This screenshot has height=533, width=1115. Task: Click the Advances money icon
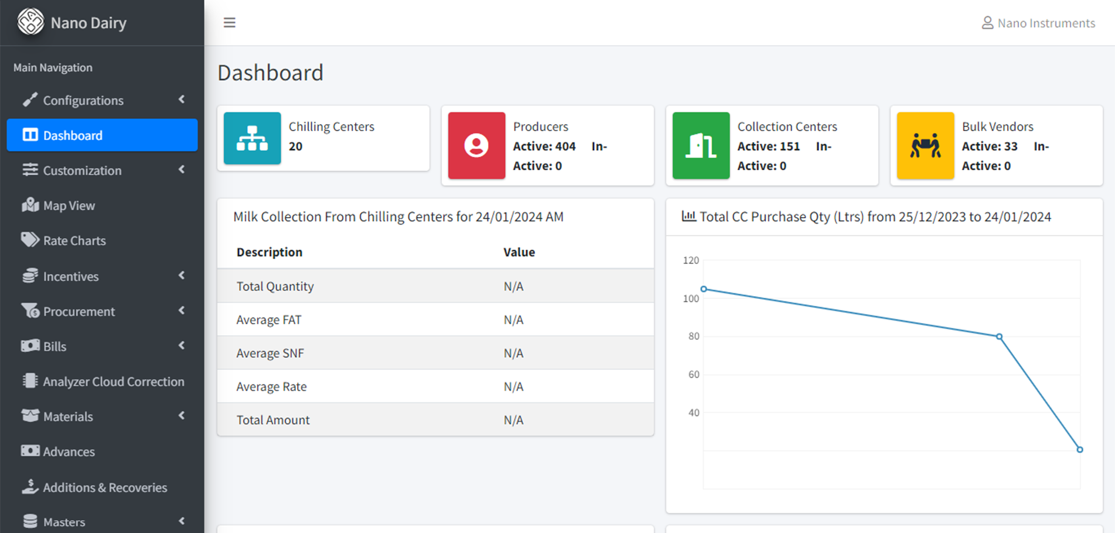(x=30, y=451)
